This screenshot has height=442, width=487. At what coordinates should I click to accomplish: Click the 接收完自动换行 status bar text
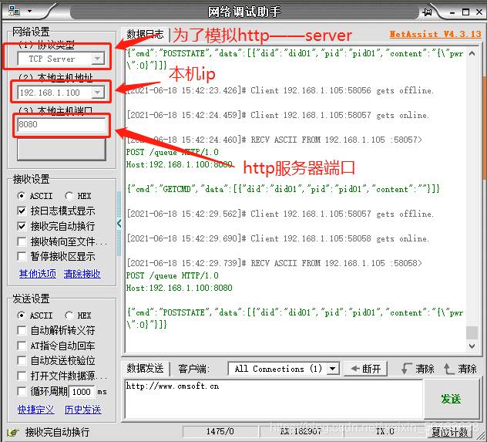(57, 432)
